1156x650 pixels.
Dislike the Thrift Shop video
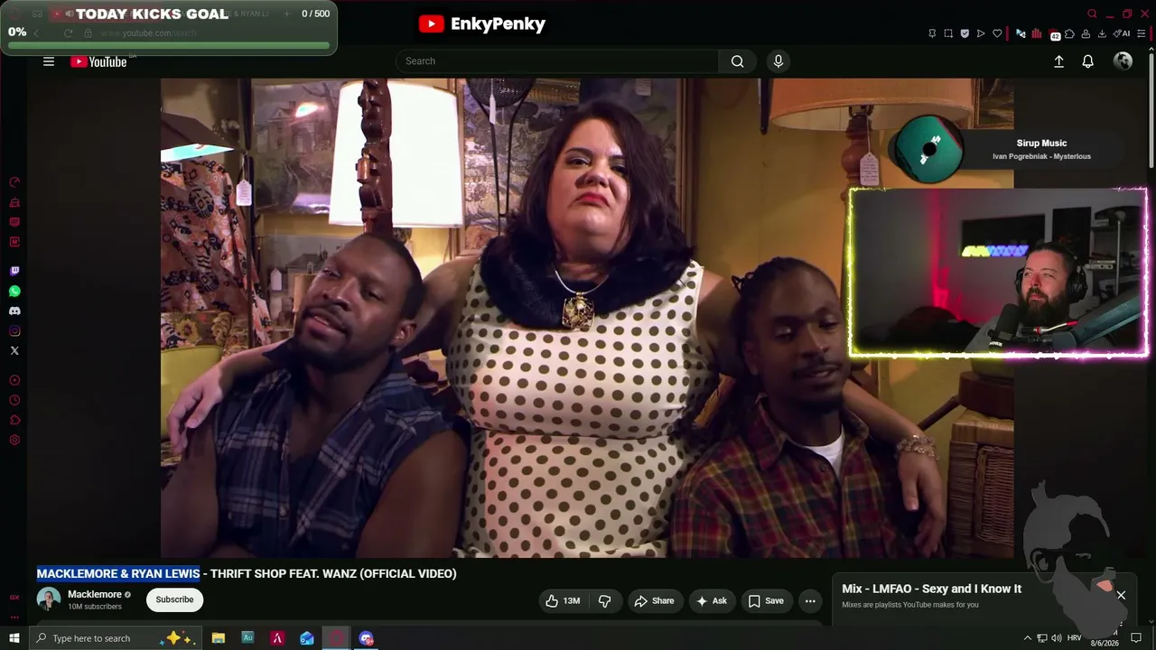(x=605, y=600)
